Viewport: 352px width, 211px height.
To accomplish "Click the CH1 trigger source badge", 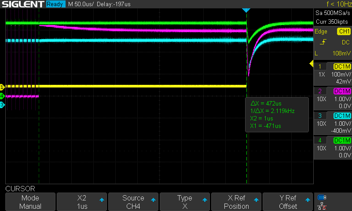I will tap(344, 31).
